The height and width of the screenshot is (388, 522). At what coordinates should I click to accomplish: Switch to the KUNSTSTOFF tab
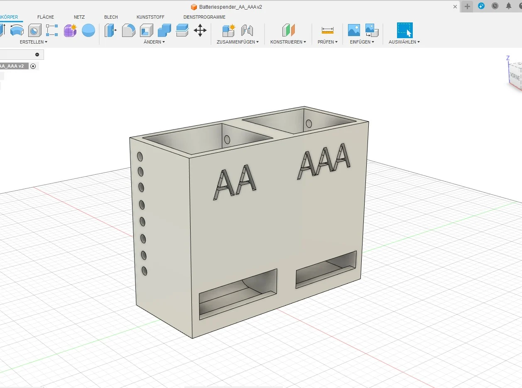pyautogui.click(x=150, y=17)
